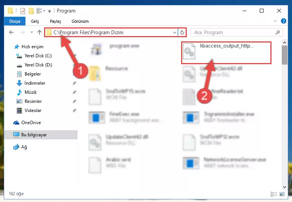Unpin Müzik via its pin icon

(74, 92)
